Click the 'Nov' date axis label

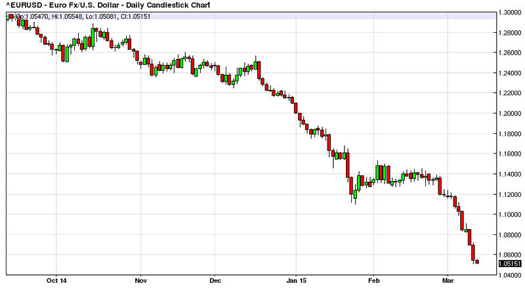pyautogui.click(x=141, y=280)
